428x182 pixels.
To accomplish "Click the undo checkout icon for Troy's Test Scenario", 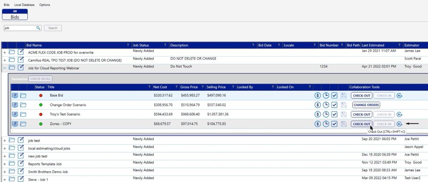I will pos(399,114).
